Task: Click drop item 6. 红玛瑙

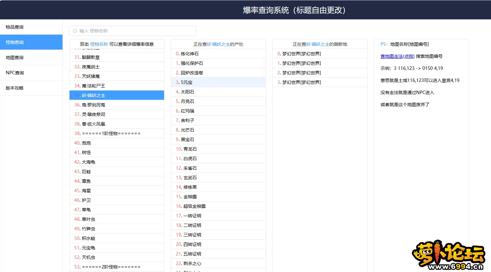Action: (218, 111)
